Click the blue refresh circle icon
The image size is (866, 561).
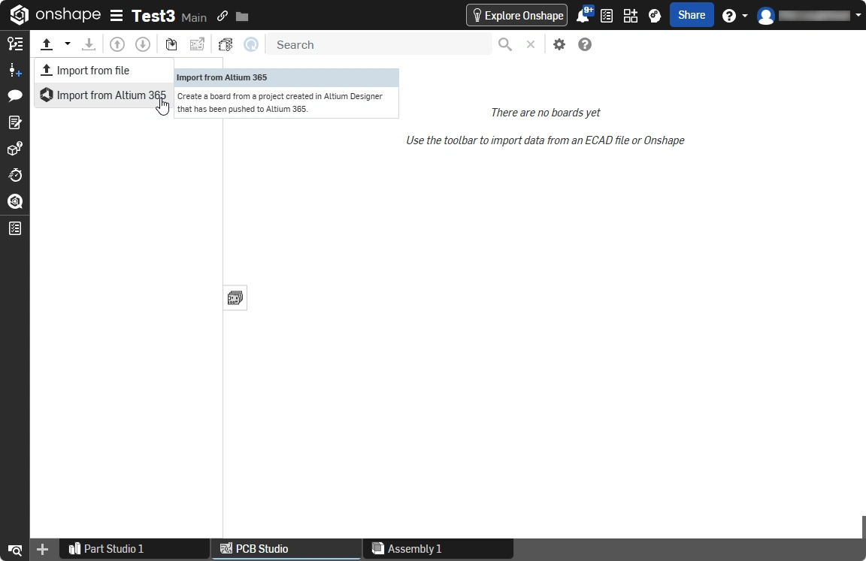pyautogui.click(x=251, y=44)
